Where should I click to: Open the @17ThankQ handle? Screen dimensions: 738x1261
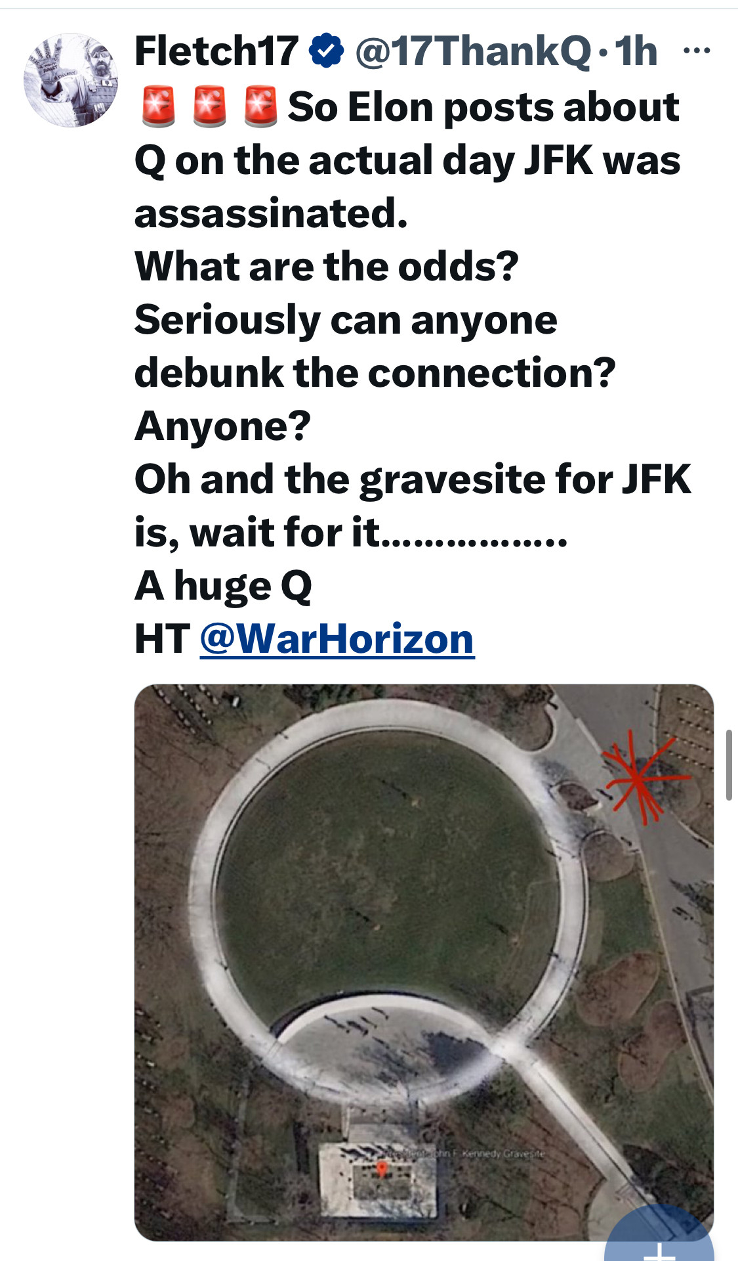click(x=473, y=51)
